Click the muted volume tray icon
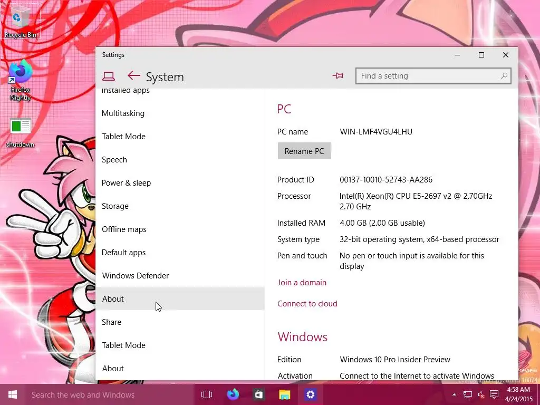This screenshot has height=405, width=540. pyautogui.click(x=481, y=394)
